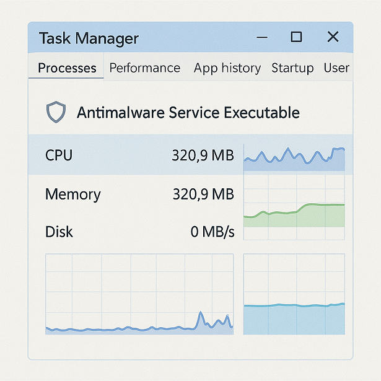The image size is (381, 381).
Task: Minimize the Task Manager window
Action: 262,37
